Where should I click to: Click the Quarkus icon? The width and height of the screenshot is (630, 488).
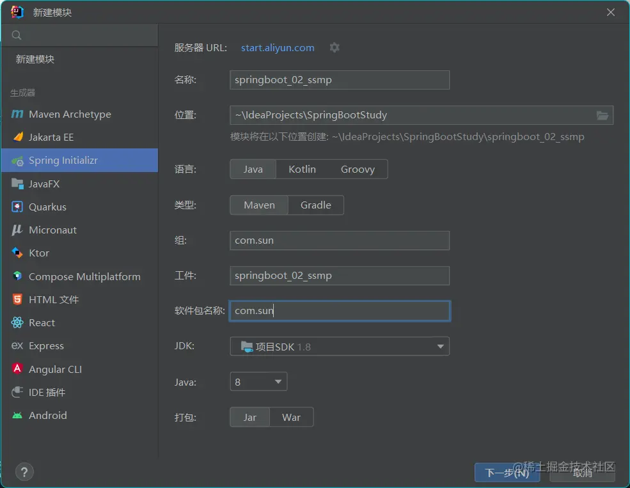click(17, 207)
